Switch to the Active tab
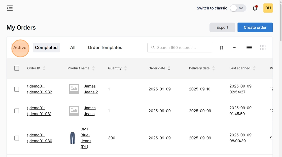282x157 pixels. tap(20, 47)
